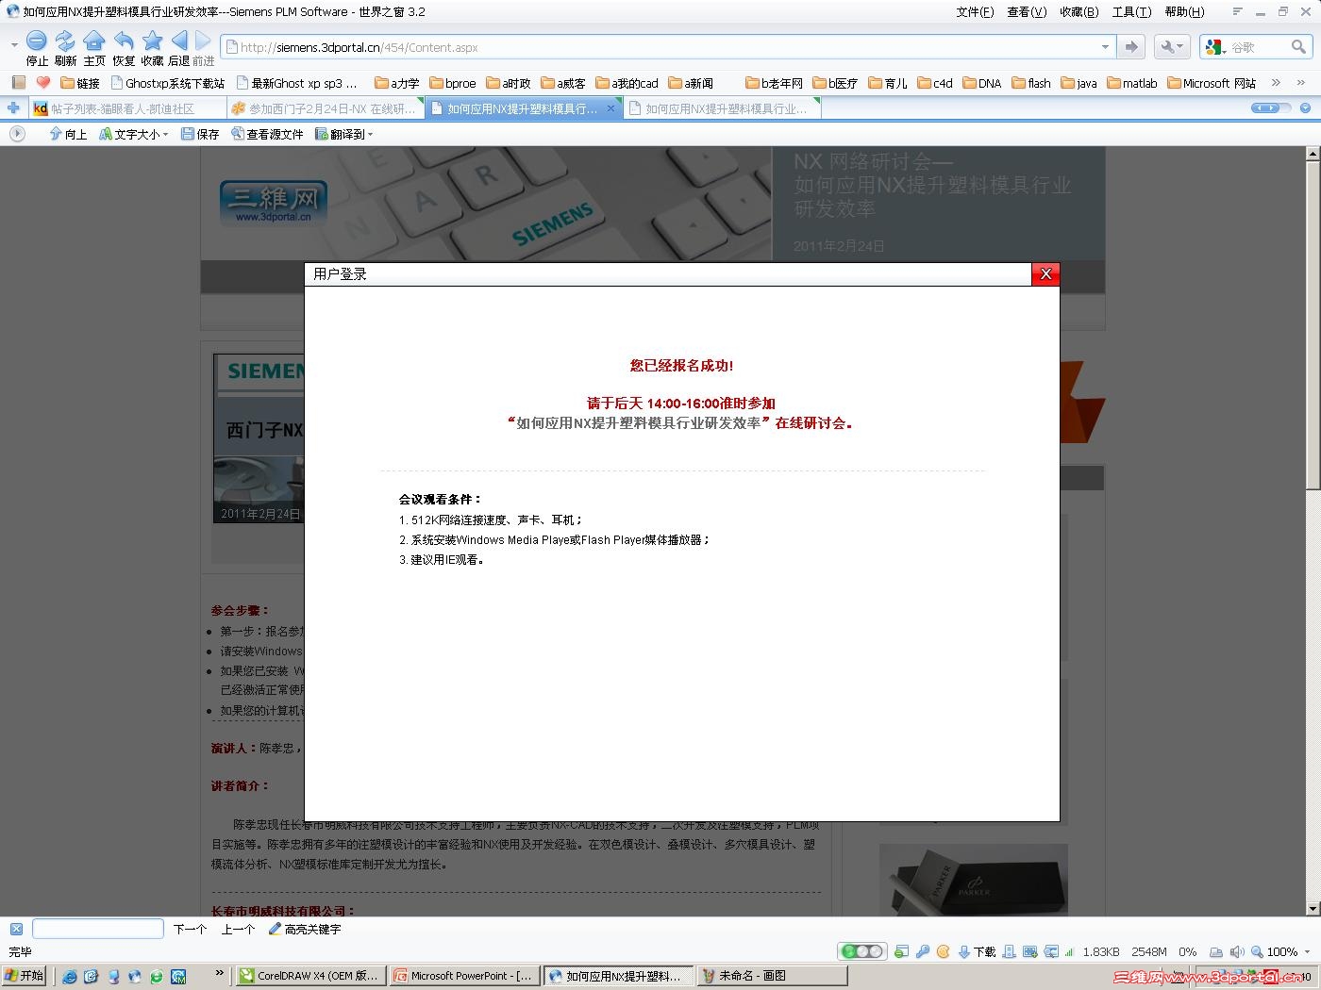The width and height of the screenshot is (1321, 990).
Task: Click the 三维网 logo on the page
Action: click(274, 204)
